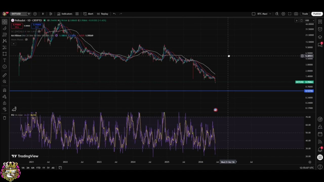Open the apps grid in right sidebar
The height and width of the screenshot is (182, 324).
[x=320, y=157]
